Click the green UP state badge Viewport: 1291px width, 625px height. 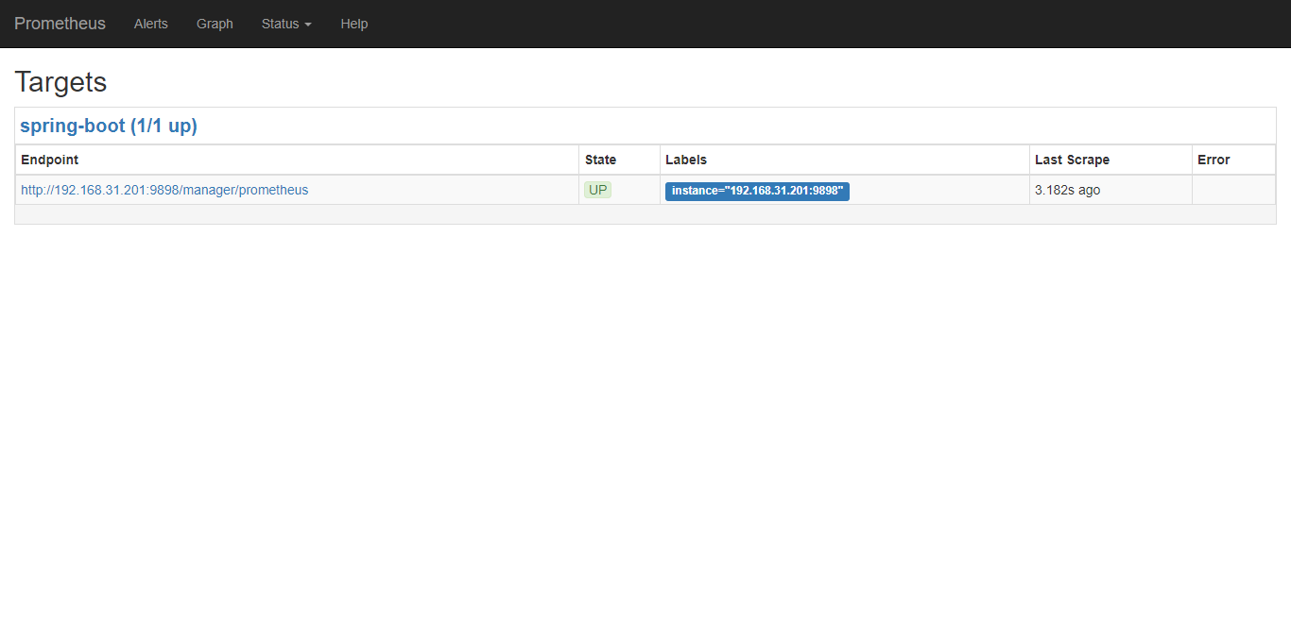597,190
